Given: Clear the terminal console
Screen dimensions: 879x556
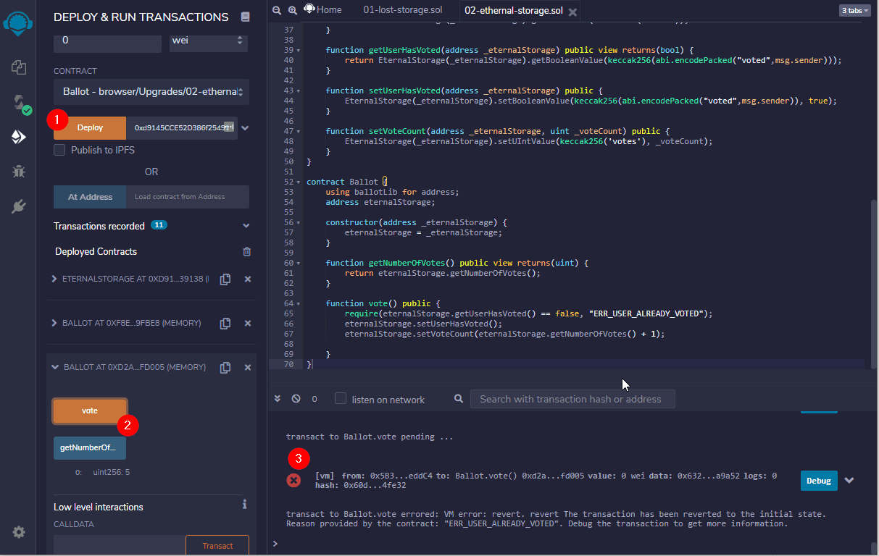Looking at the screenshot, I should tap(296, 399).
